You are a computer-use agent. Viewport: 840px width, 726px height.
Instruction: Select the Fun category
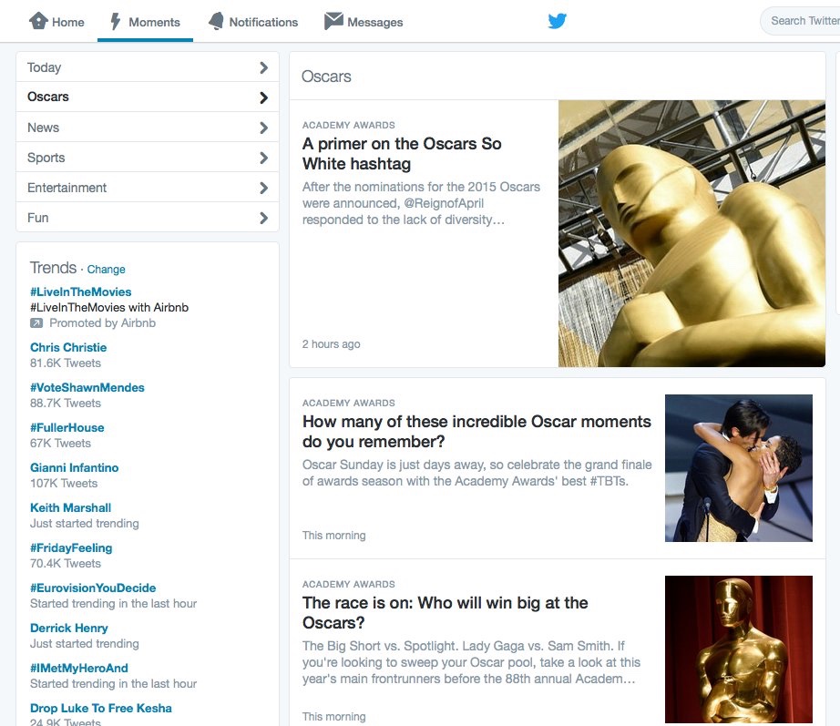[x=148, y=217]
